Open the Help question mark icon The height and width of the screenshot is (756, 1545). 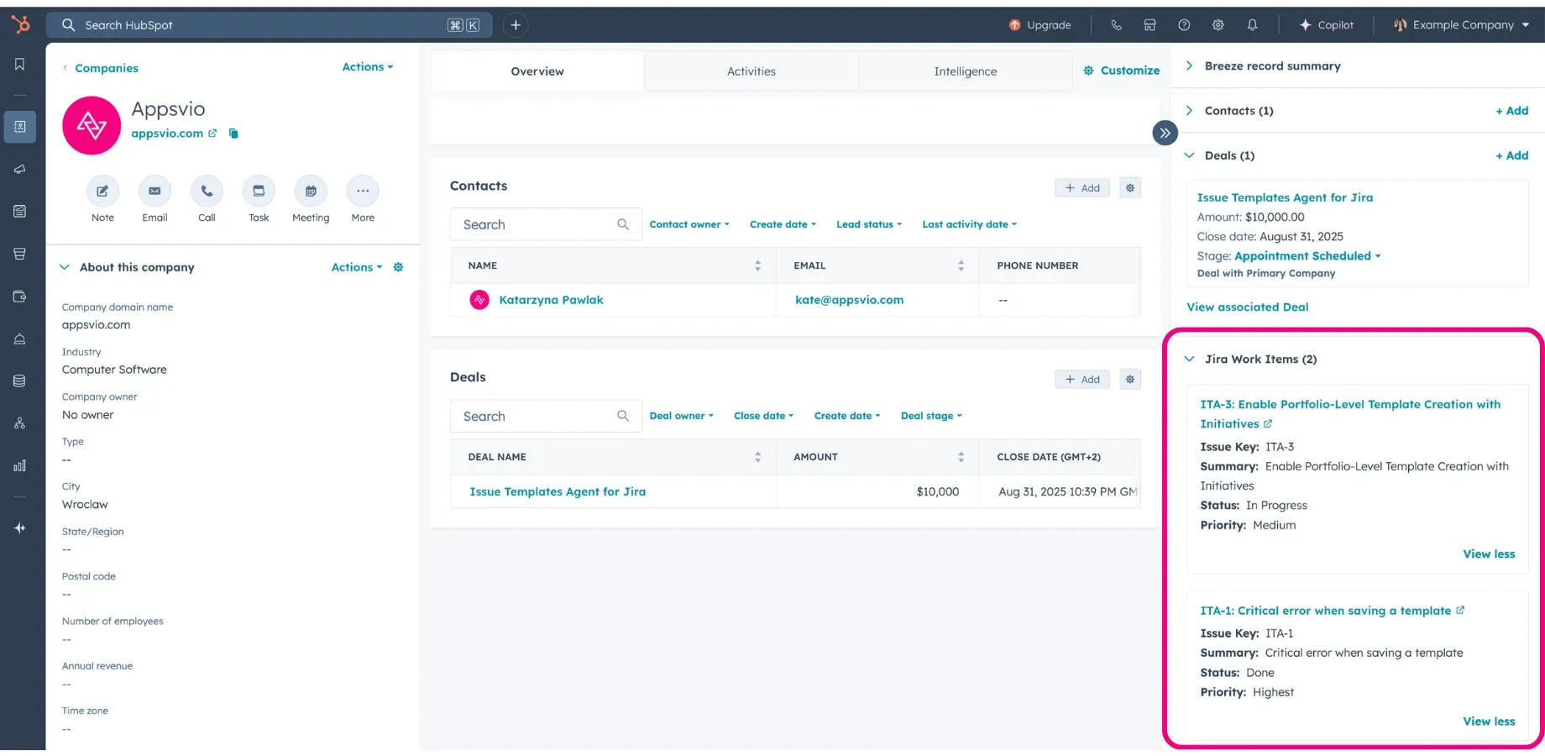(1184, 25)
